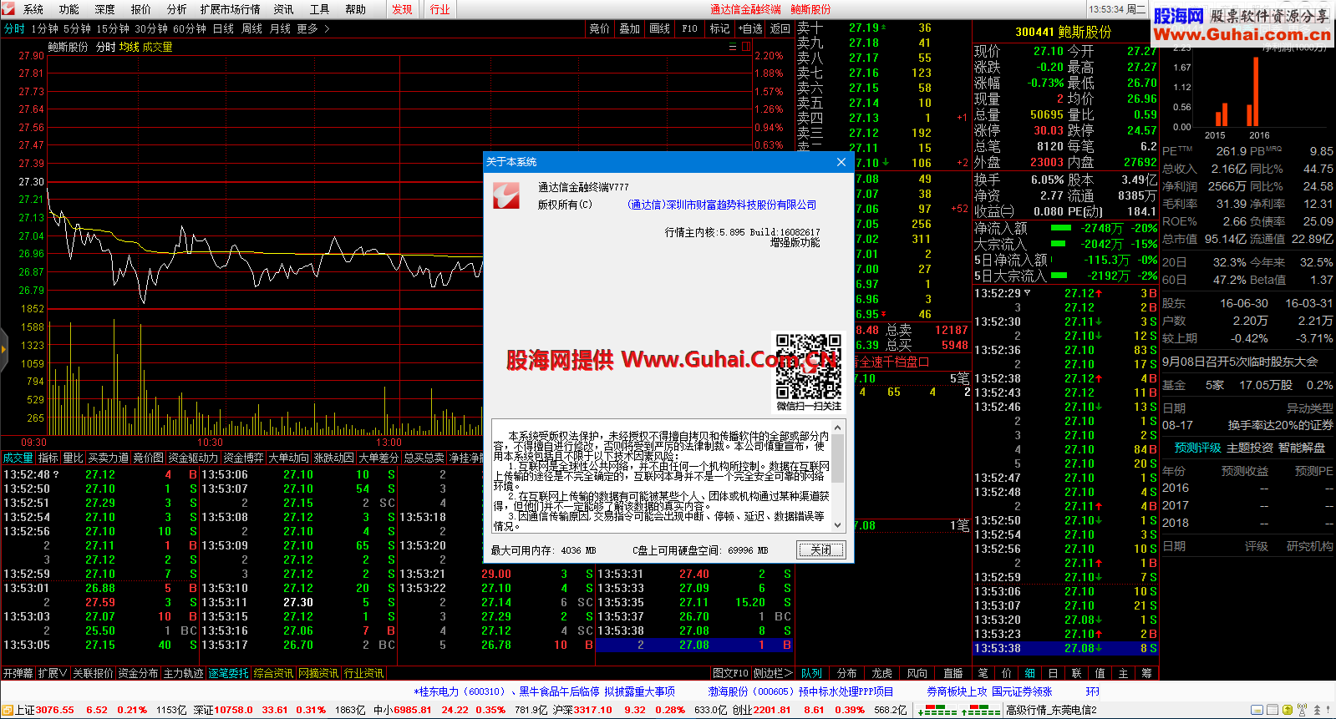Switch to 月线 chart period
The image size is (1336, 719).
[280, 28]
